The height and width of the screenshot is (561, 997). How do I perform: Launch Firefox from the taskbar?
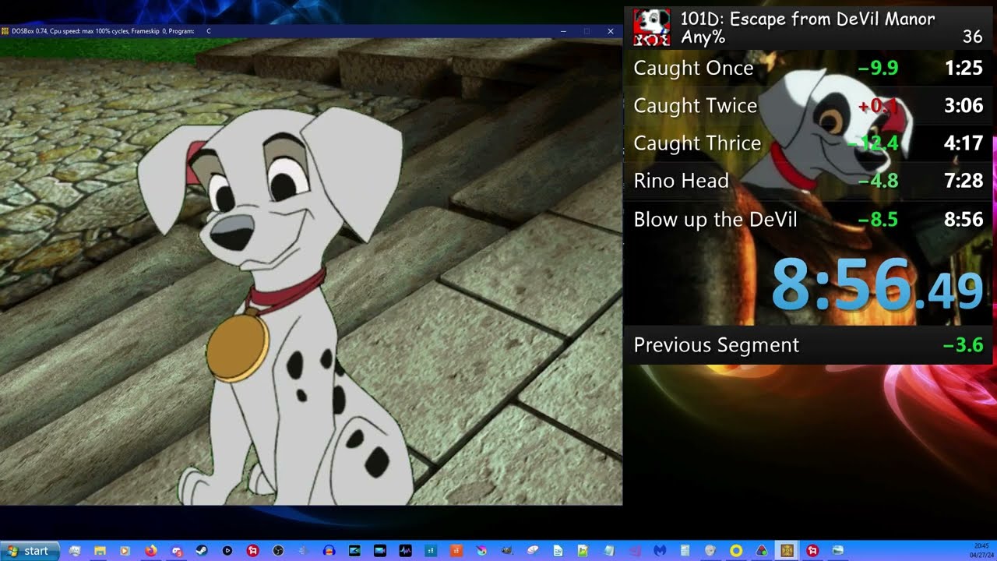pyautogui.click(x=150, y=551)
